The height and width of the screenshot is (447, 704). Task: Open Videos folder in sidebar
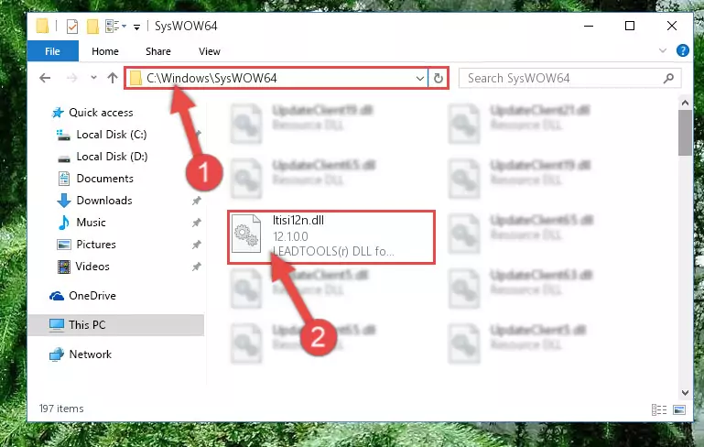click(92, 267)
